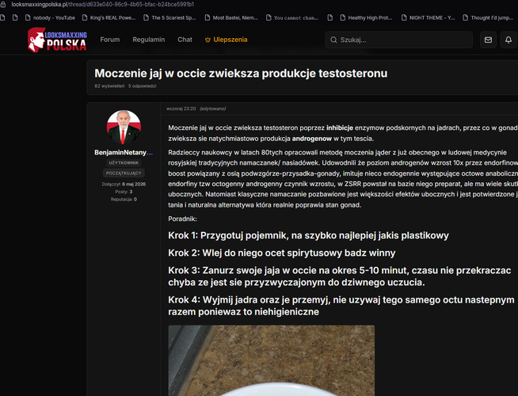Screen dimensions: 518x396
Task: Click the 'Posty: 3' user stat
Action: coord(124,192)
